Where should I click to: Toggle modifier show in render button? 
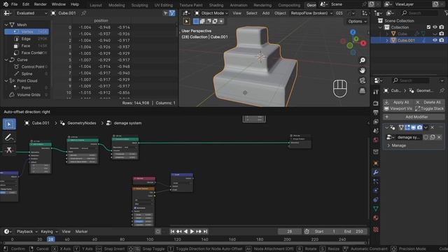[419, 127]
